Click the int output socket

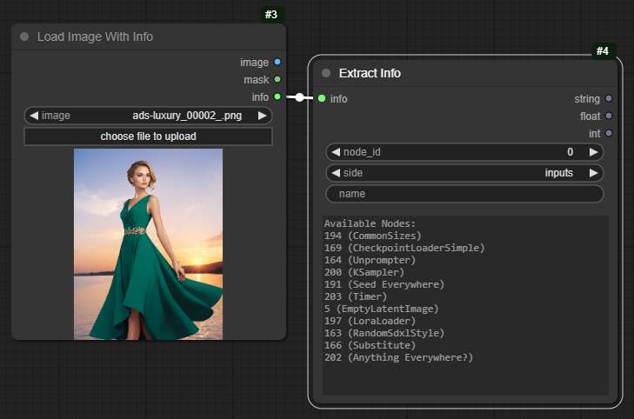click(609, 133)
